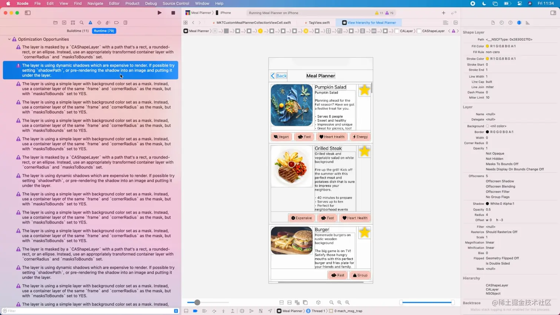Open the Symbol navigator icon
The height and width of the screenshot is (315, 560).
pos(73,23)
